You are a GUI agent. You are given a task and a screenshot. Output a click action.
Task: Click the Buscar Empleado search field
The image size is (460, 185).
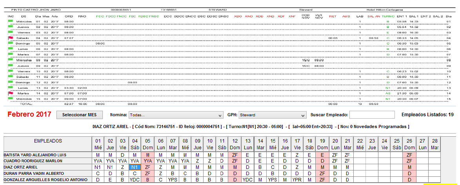(x=372, y=115)
